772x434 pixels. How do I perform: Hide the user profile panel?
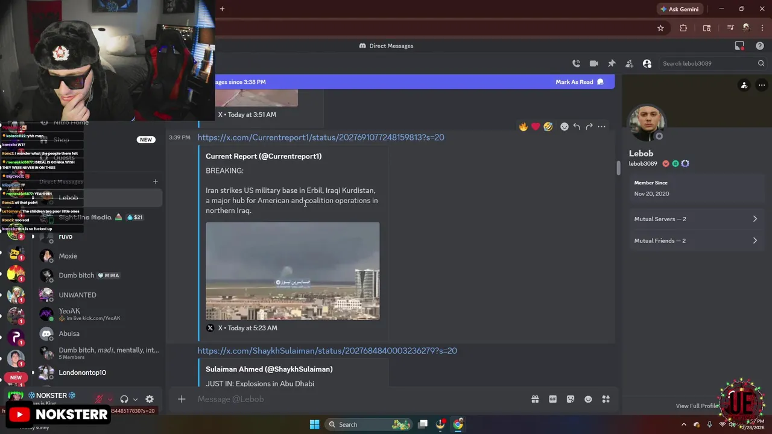(647, 63)
